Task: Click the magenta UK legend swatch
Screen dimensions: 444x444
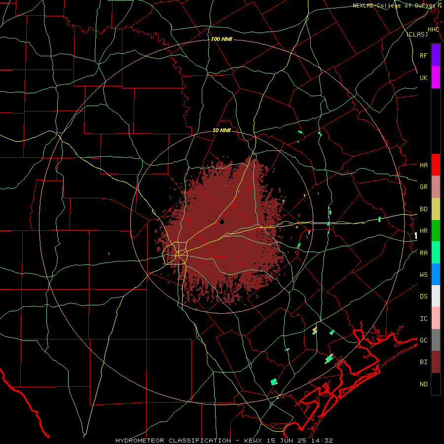Action: pos(436,77)
